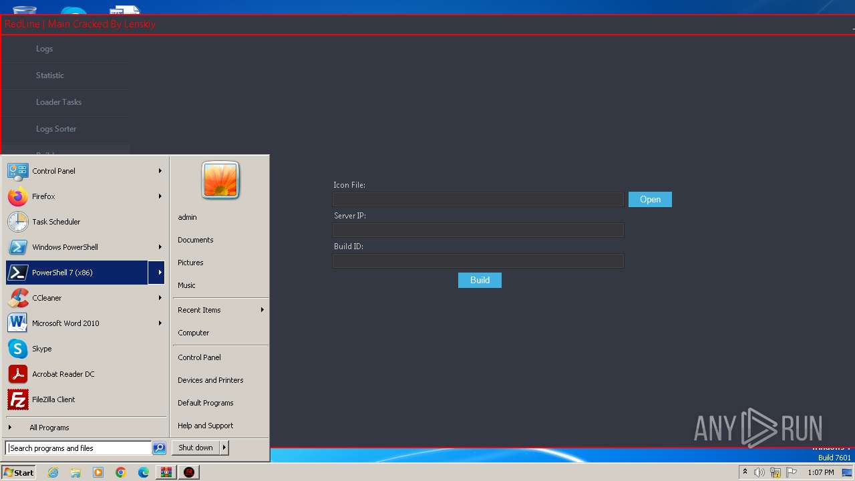
Task: Open Help and Support
Action: 206,426
